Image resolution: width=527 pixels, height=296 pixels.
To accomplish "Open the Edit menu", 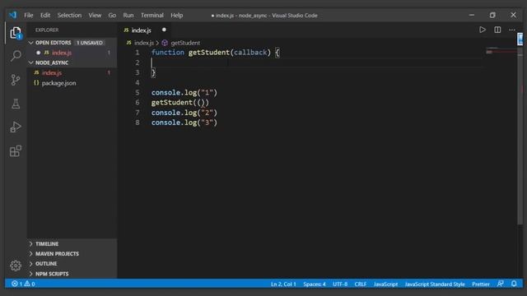I will 45,15.
